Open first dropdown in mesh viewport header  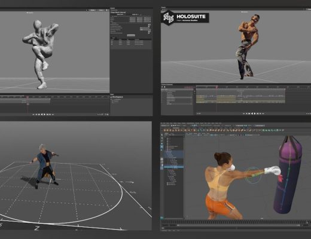tap(93, 10)
